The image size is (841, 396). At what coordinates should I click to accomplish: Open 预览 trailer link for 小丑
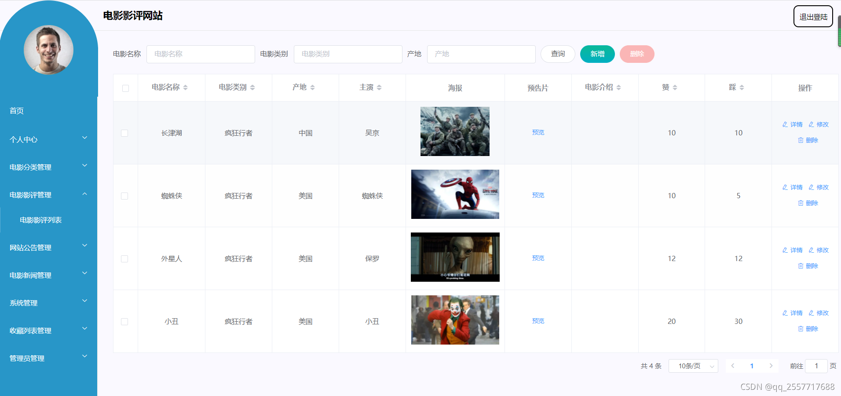click(538, 321)
